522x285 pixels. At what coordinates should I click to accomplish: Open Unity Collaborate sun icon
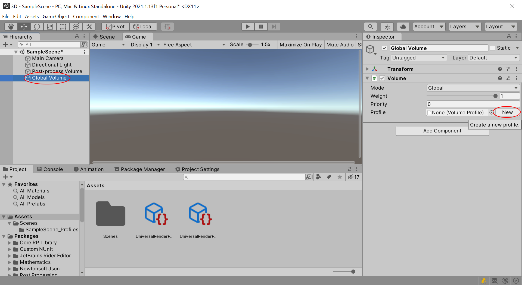(387, 27)
